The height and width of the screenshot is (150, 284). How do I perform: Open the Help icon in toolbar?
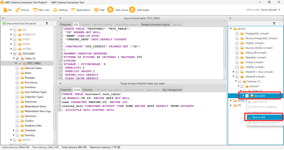[x=96, y=10]
